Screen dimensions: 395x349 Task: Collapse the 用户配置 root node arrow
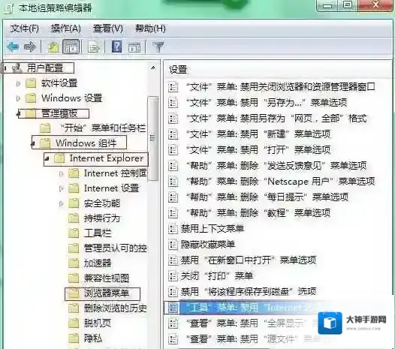(x=5, y=68)
